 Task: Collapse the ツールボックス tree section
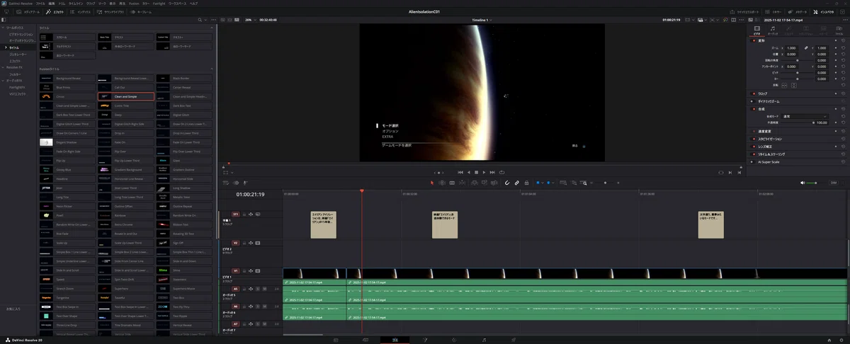pos(3,28)
